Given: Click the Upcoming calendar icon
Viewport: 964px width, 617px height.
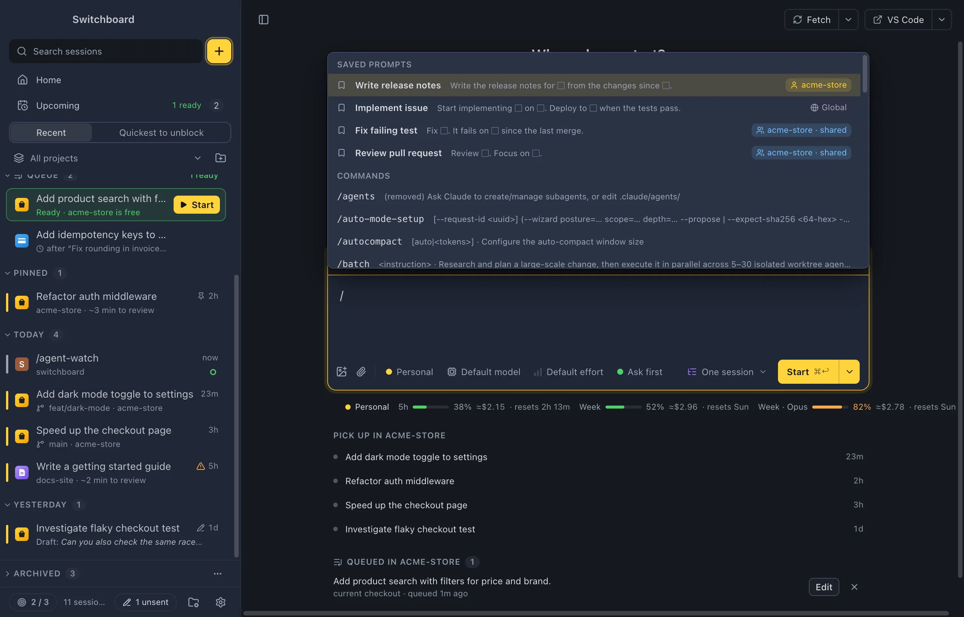Looking at the screenshot, I should (x=23, y=105).
